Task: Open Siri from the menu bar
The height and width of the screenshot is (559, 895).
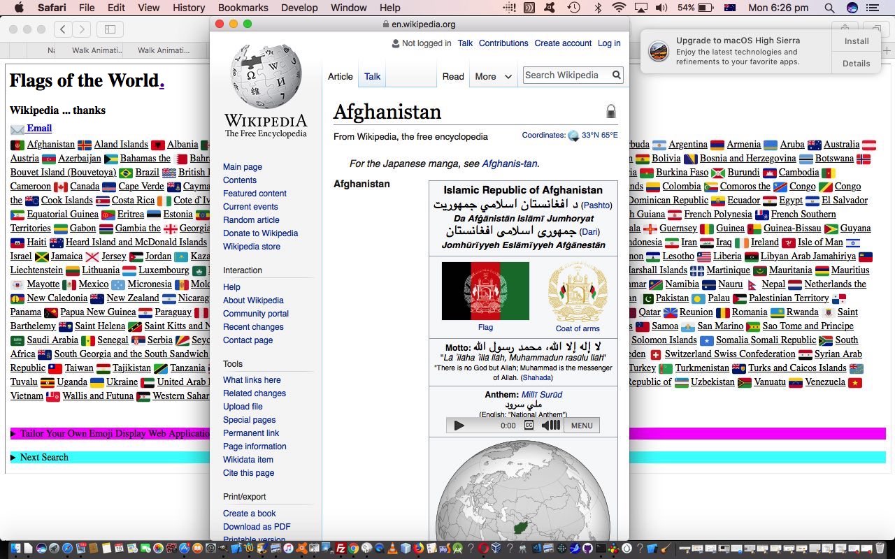Action: tap(852, 8)
